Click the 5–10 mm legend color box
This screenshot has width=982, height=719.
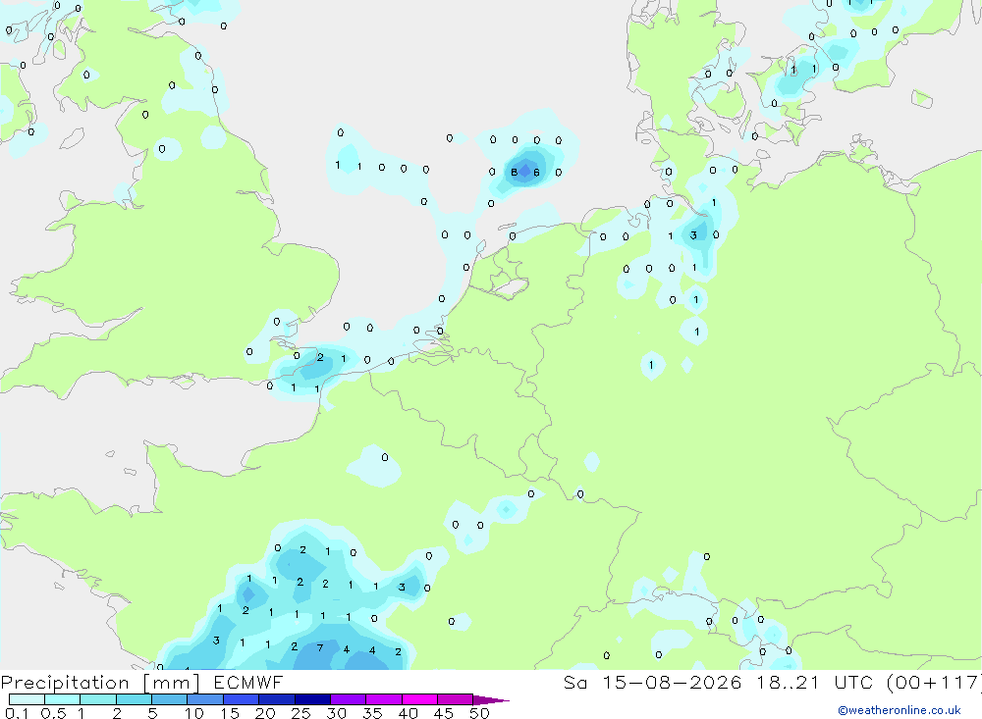click(x=170, y=699)
